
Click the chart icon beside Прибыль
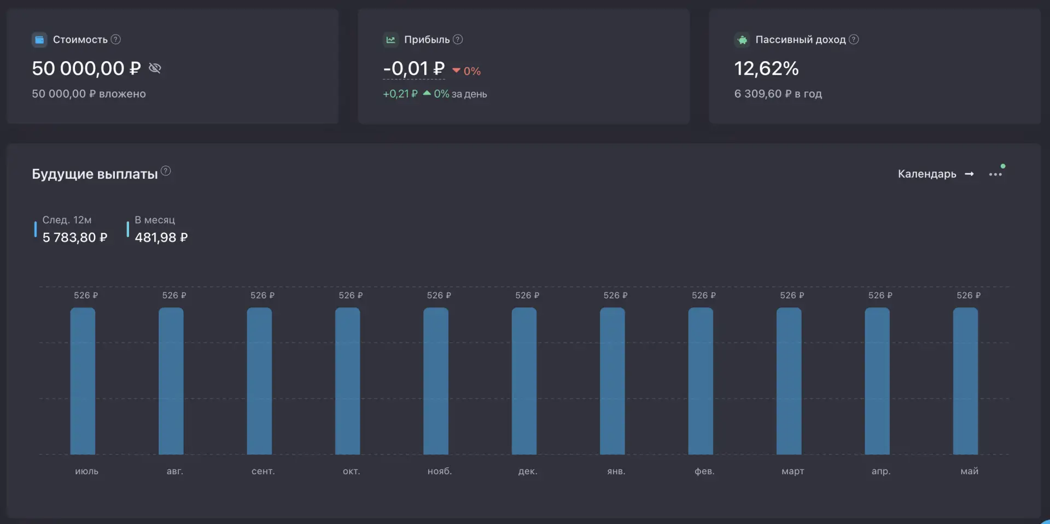click(390, 39)
